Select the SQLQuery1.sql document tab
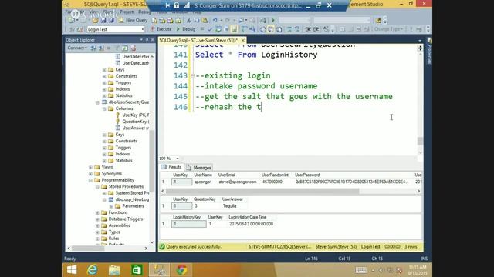Screen dimensions: 494x277 198,40
